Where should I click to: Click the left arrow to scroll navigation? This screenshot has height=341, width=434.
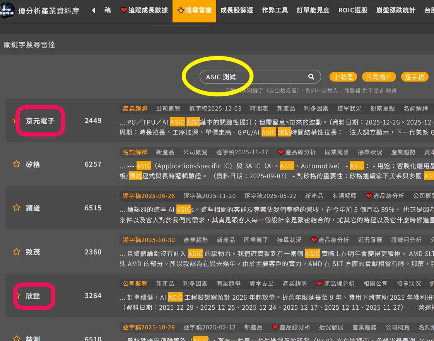point(94,10)
